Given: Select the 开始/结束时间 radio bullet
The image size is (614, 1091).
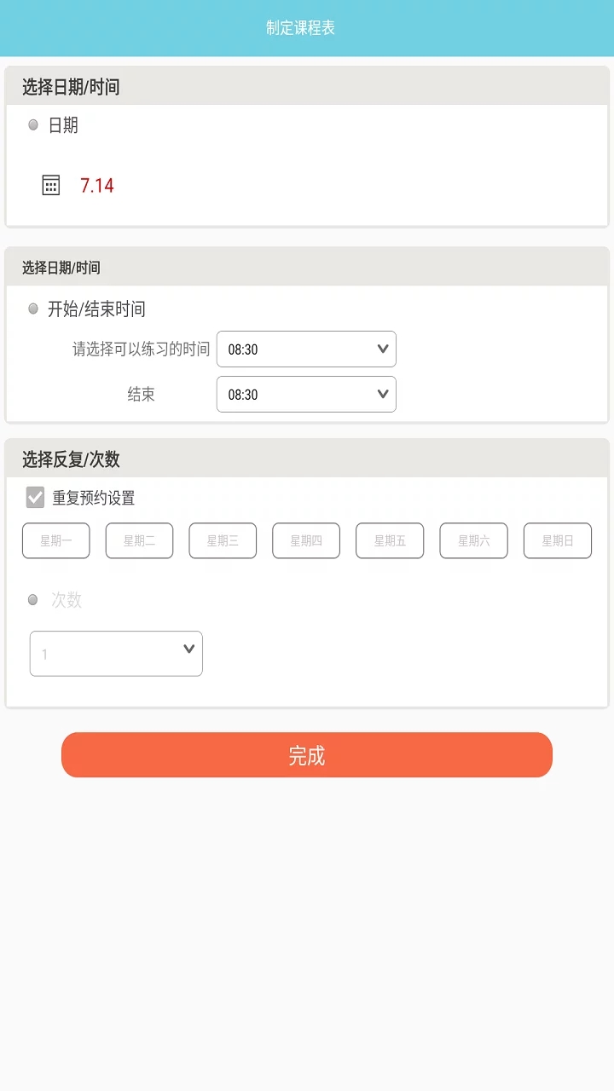Looking at the screenshot, I should (33, 309).
